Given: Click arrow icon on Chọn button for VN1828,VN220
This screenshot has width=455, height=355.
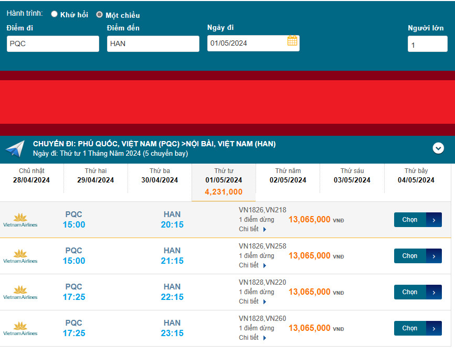Looking at the screenshot, I should point(433,292).
